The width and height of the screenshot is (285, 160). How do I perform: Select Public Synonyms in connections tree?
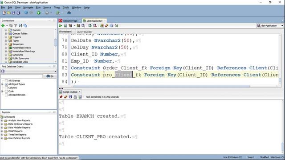coord(20,58)
